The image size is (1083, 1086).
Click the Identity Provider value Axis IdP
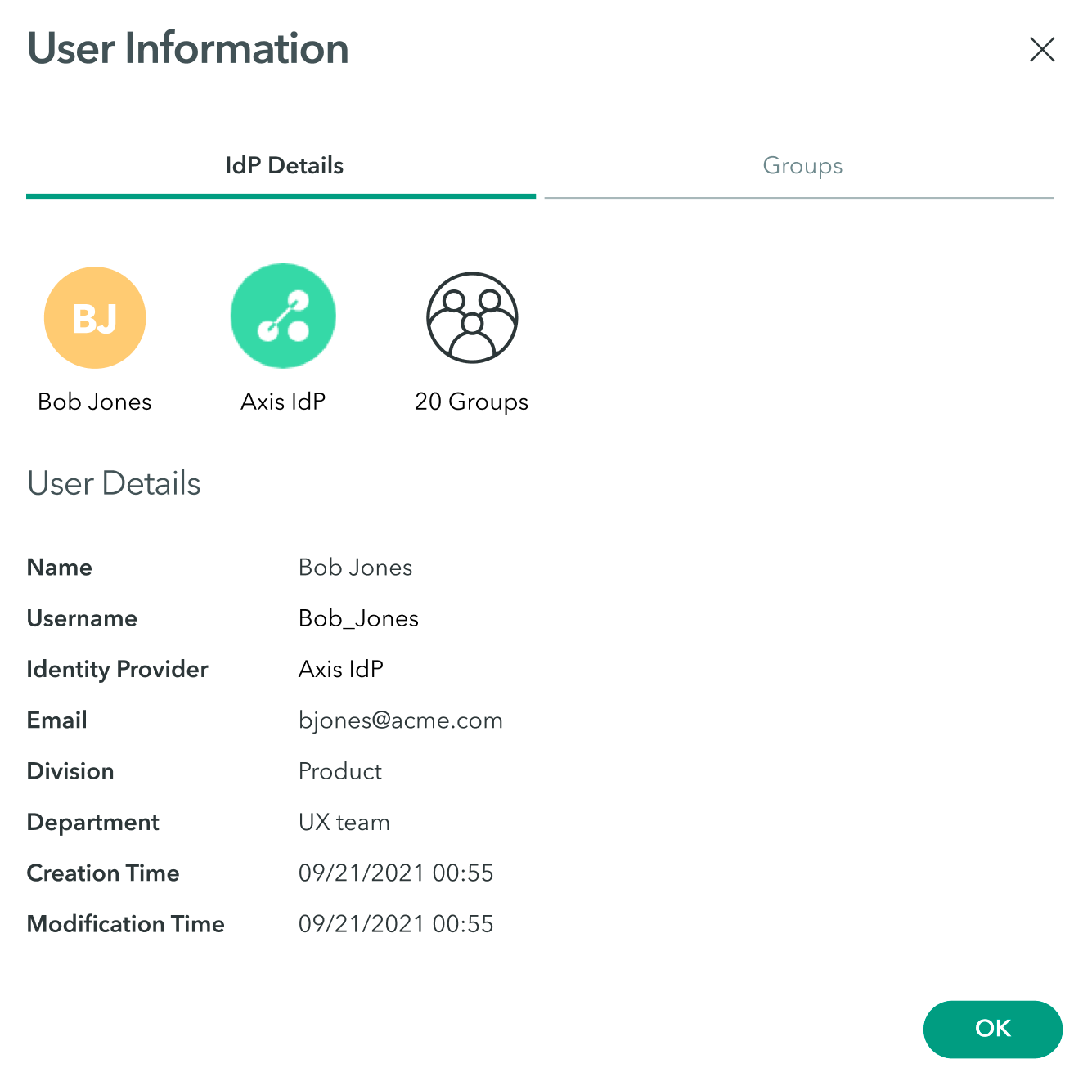pyautogui.click(x=341, y=669)
